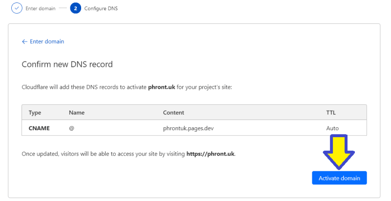Click the Auto TTL value
The height and width of the screenshot is (201, 391).
pyautogui.click(x=332, y=128)
